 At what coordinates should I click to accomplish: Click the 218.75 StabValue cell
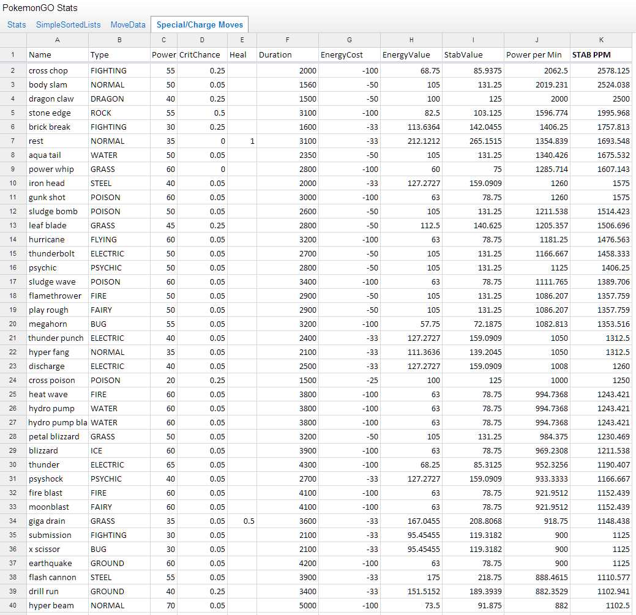point(473,577)
